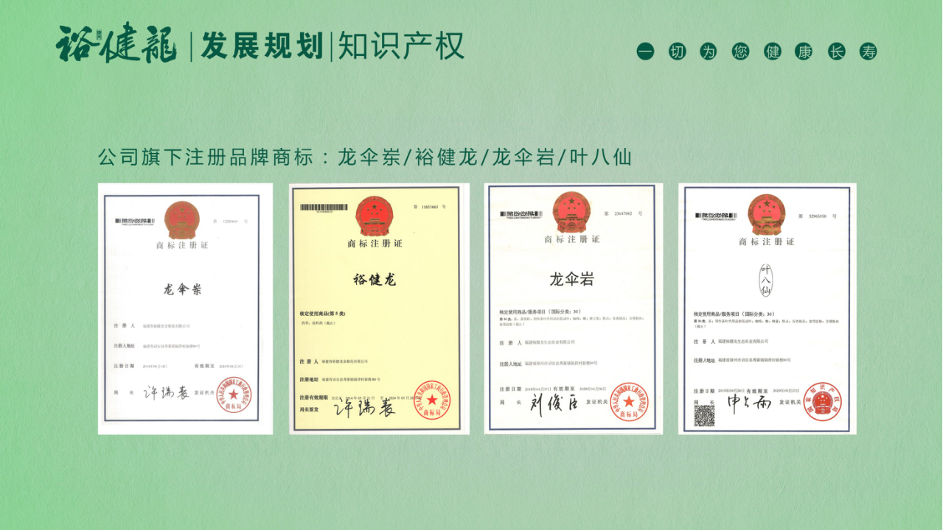Click red star seal on 龙伞岩 certificate
The height and width of the screenshot is (530, 943).
pos(629,401)
